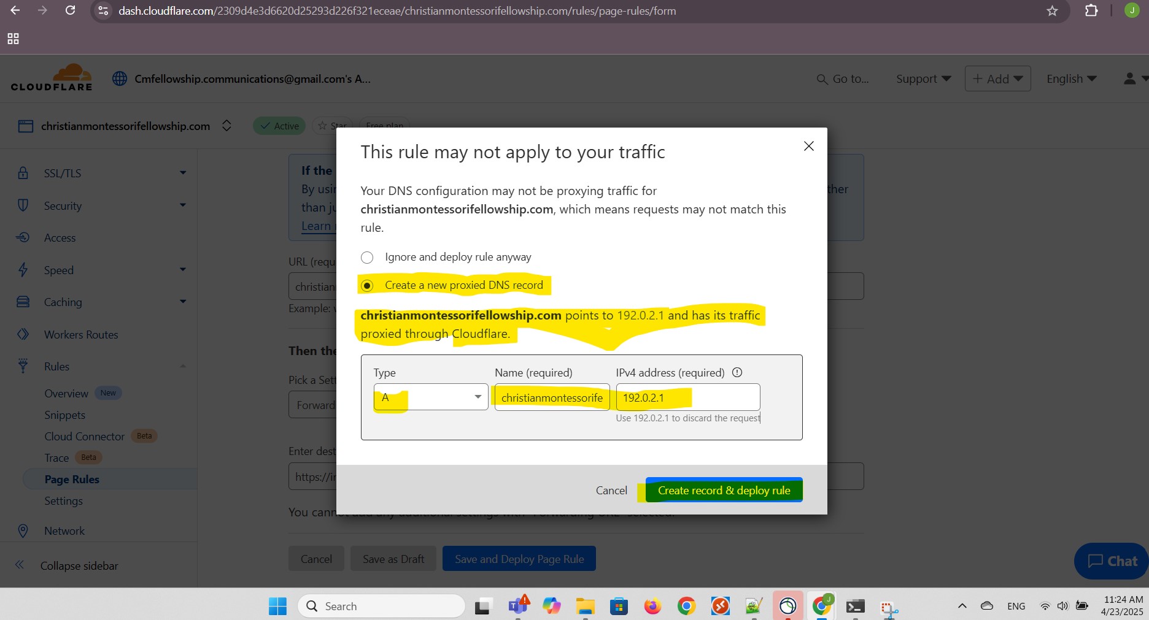Open Access in the sidebar
Screen dimensions: 1149x620
[x=60, y=238]
